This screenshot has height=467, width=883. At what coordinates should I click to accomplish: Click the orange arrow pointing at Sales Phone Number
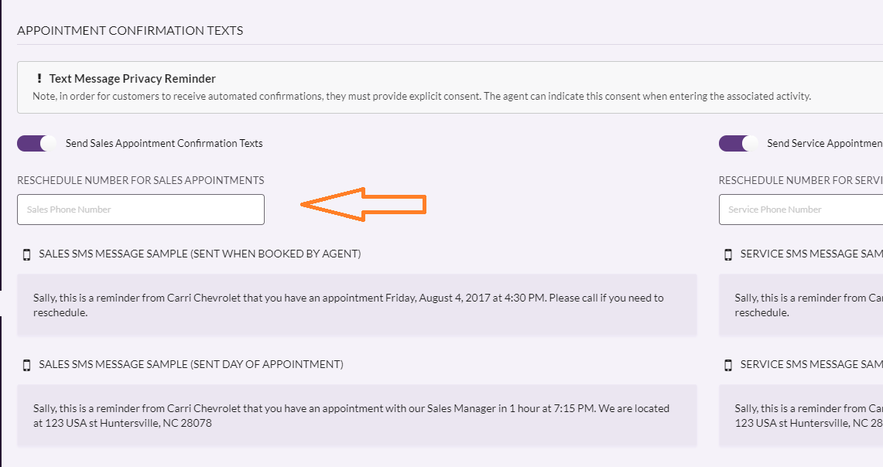click(x=363, y=204)
